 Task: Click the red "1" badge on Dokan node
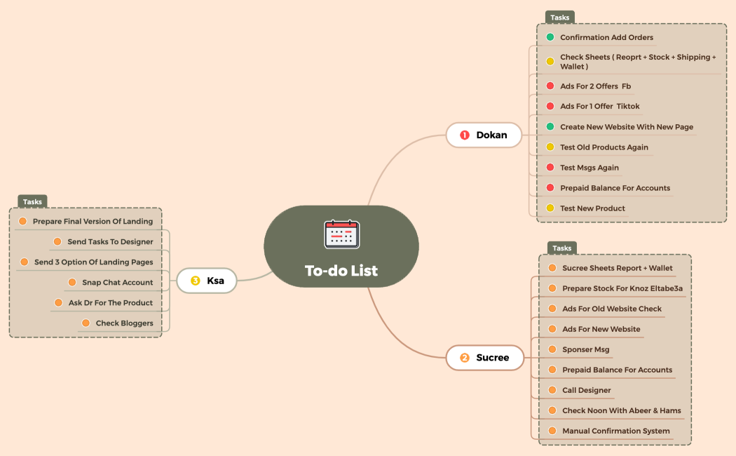pos(464,135)
